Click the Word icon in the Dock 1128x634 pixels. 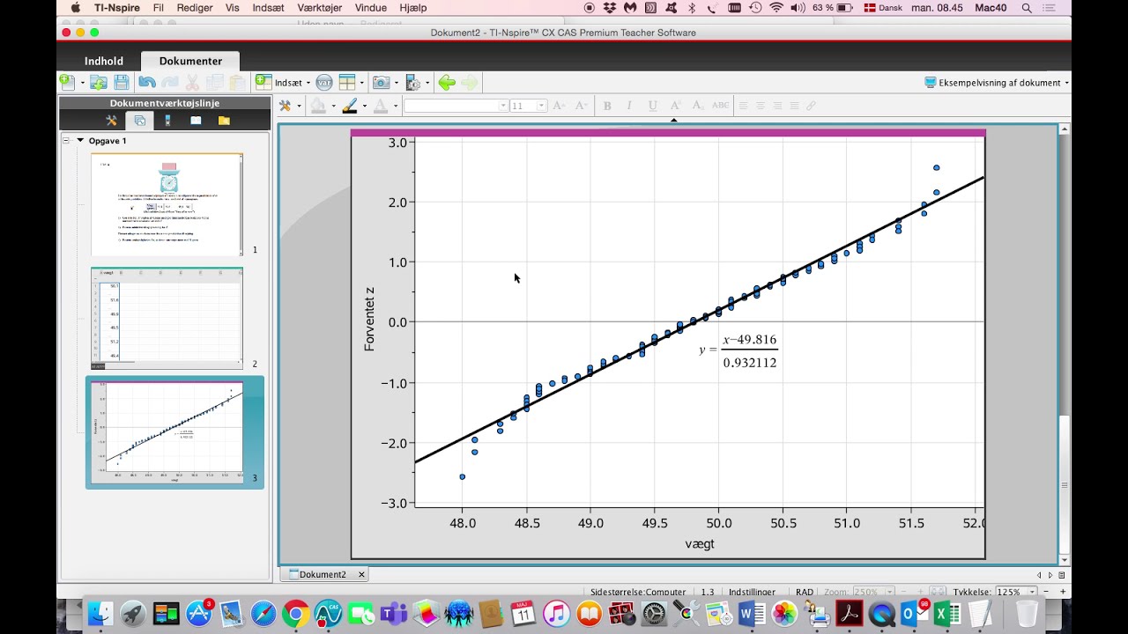click(x=753, y=613)
